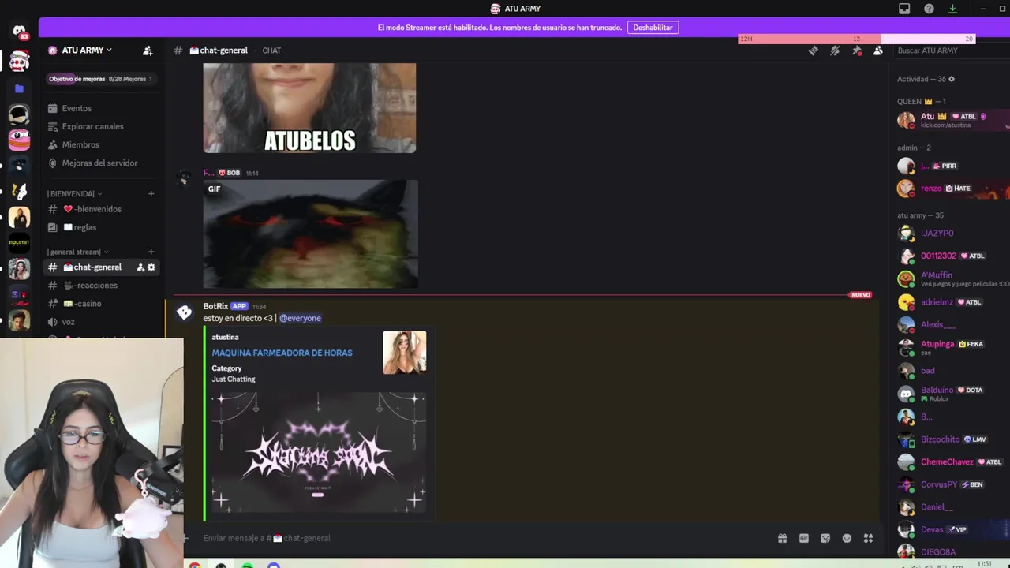Viewport: 1010px width, 568px height.
Task: Open the inbox icon in title bar
Action: pos(904,9)
